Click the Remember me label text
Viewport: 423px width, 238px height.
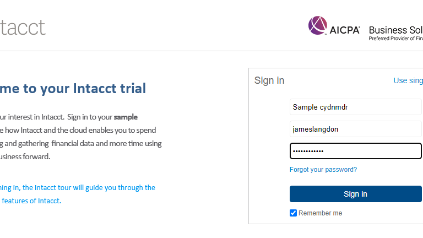pyautogui.click(x=320, y=213)
